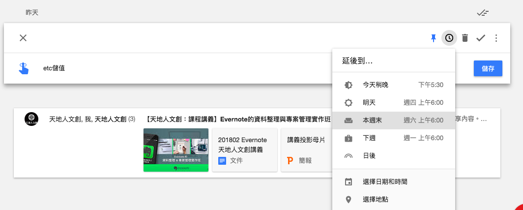The width and height of the screenshot is (523, 210).
Task: Click the blue document icon labeled 文件
Action: 222,161
